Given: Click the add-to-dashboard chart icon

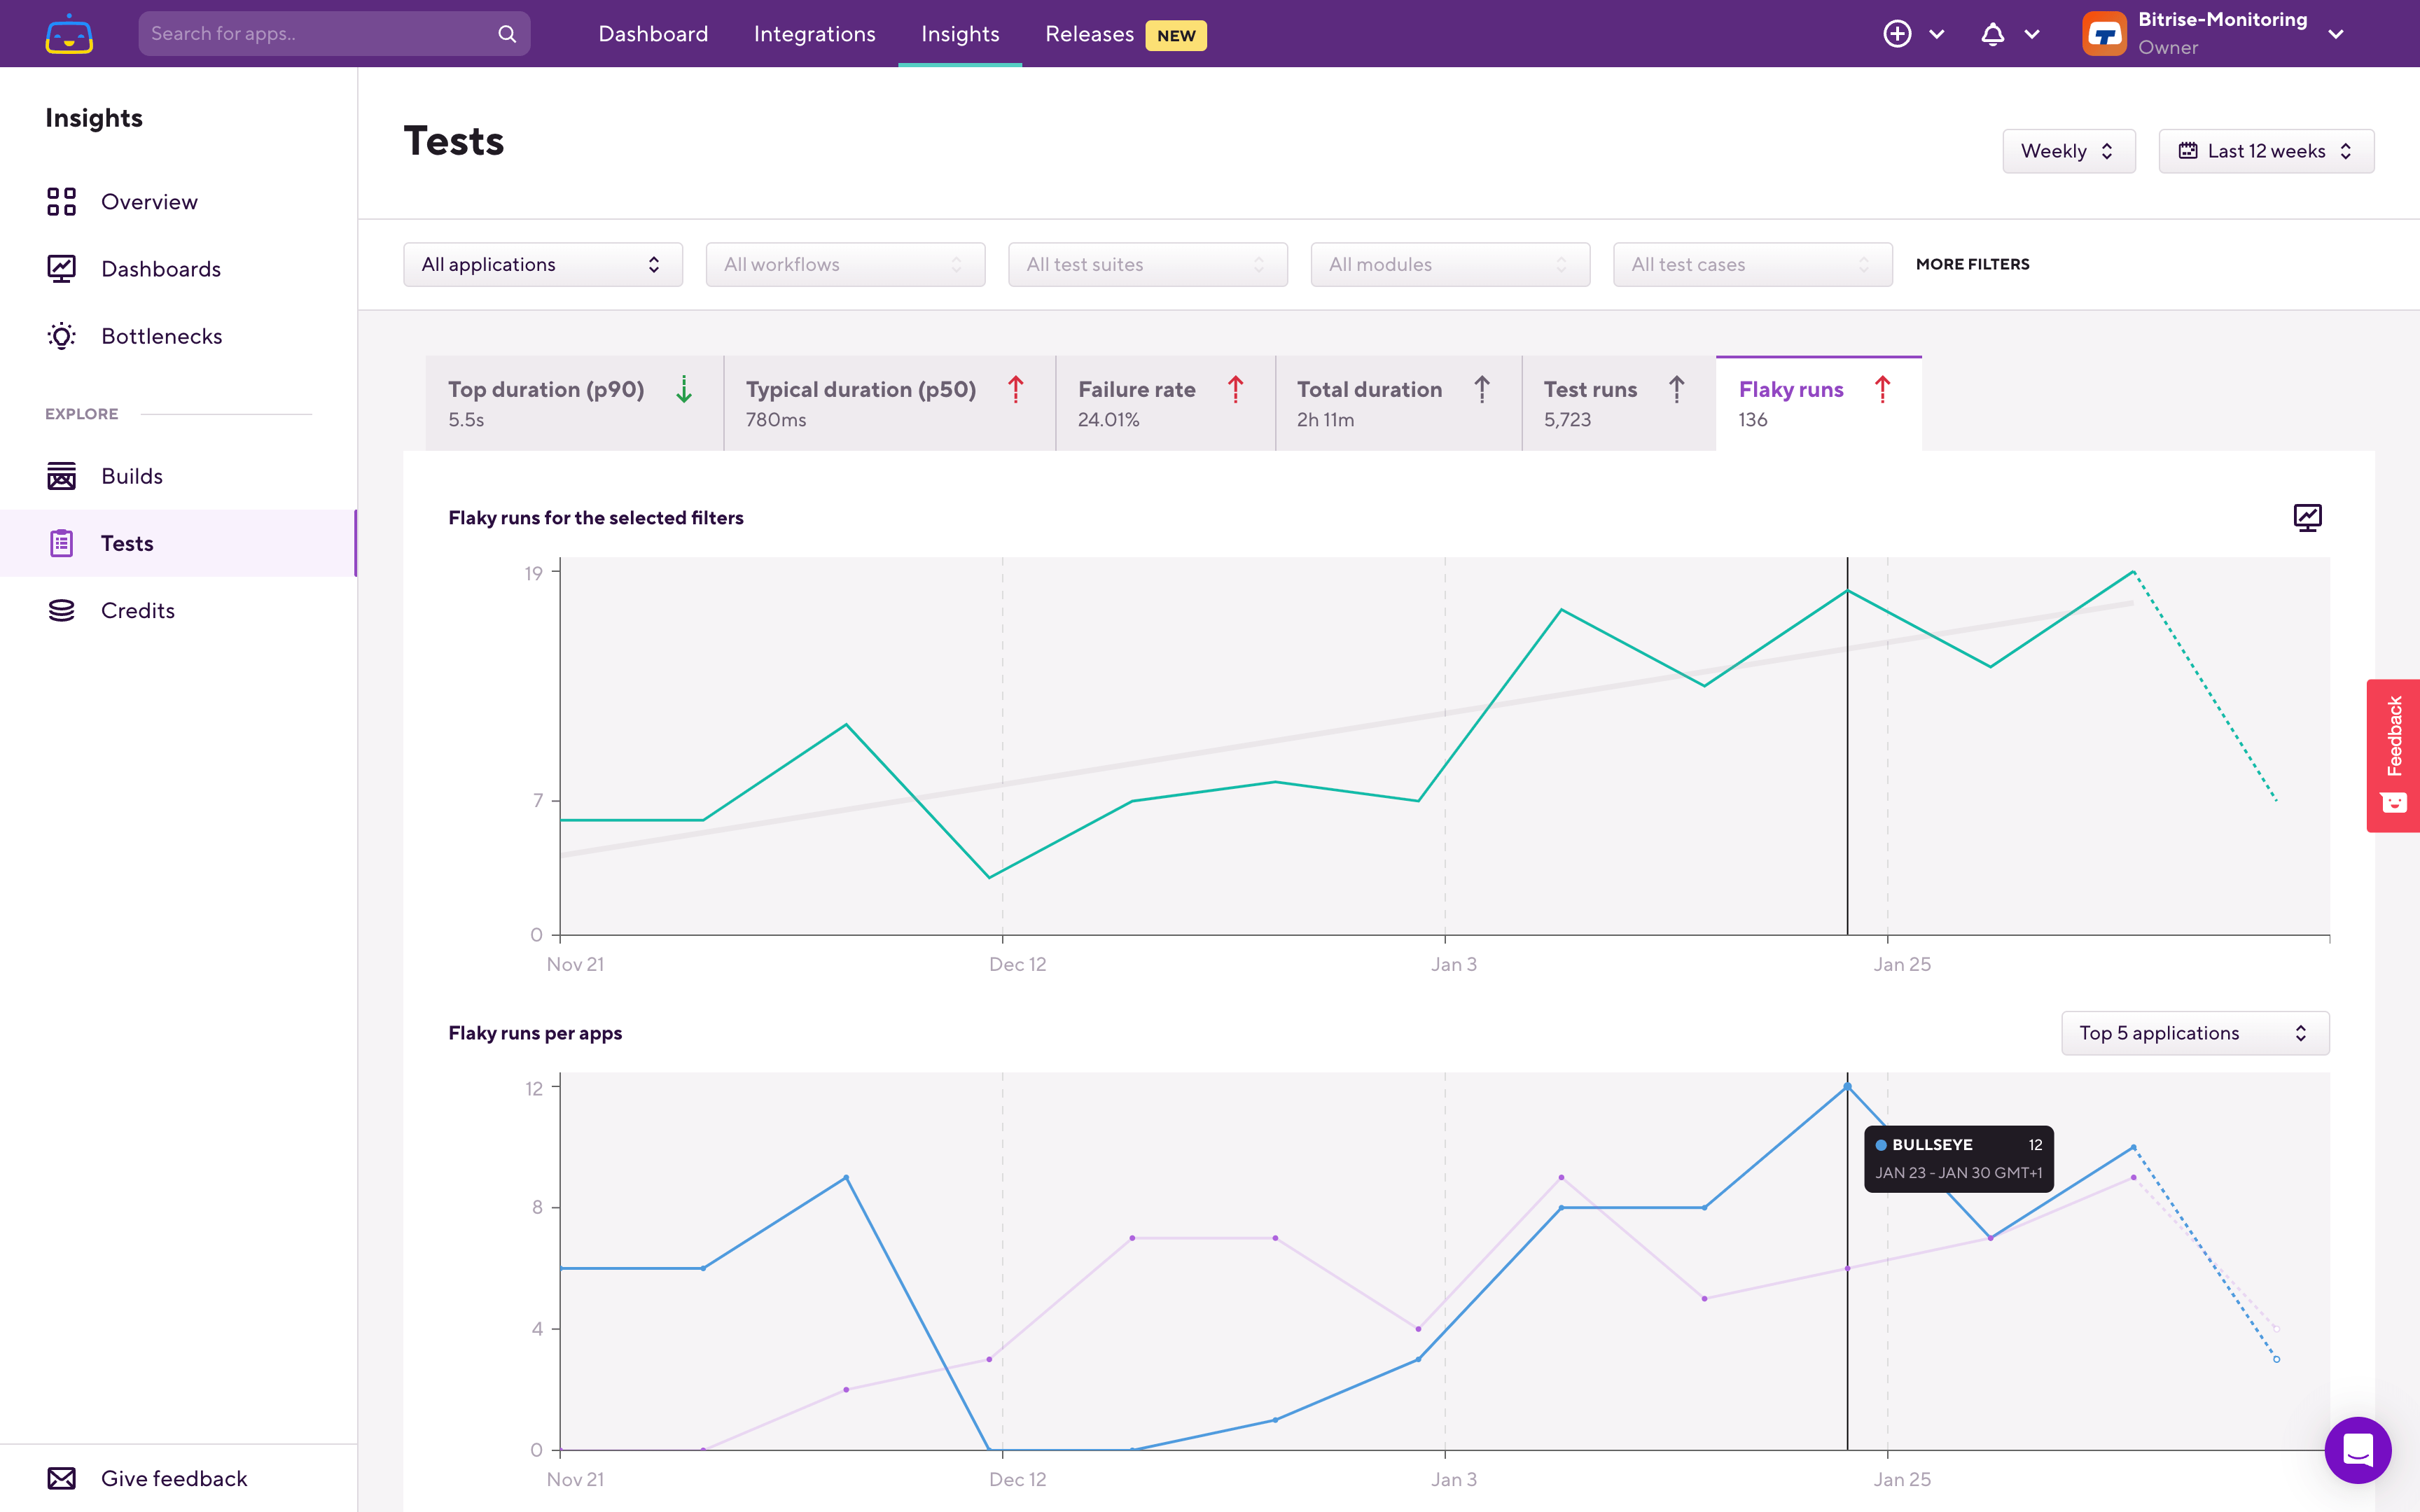Looking at the screenshot, I should (2307, 517).
